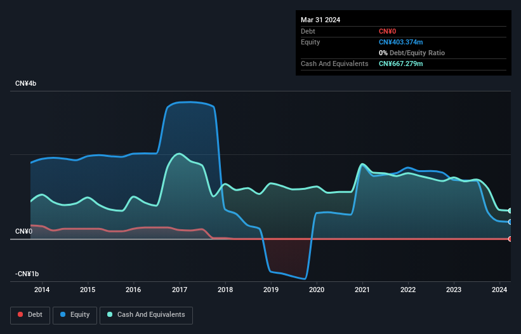Click the Mar 31 2024 tooltip date
The width and height of the screenshot is (521, 334).
(x=320, y=20)
